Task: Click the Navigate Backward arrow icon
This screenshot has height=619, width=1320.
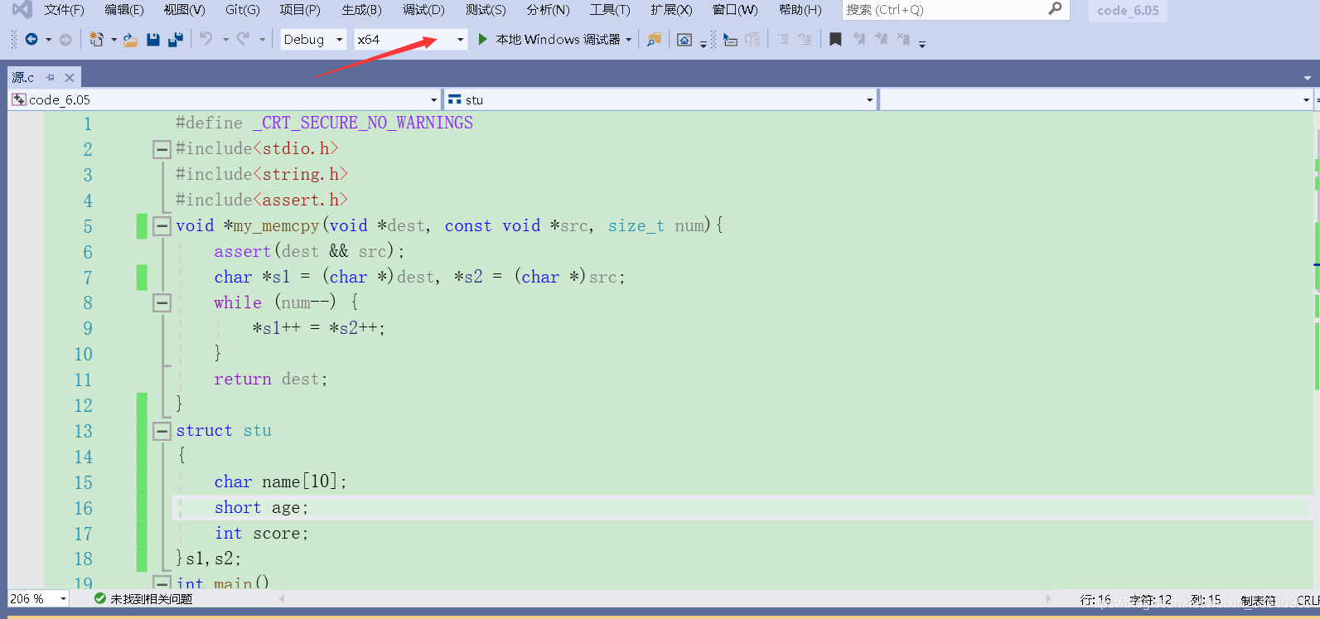Action: click(31, 39)
